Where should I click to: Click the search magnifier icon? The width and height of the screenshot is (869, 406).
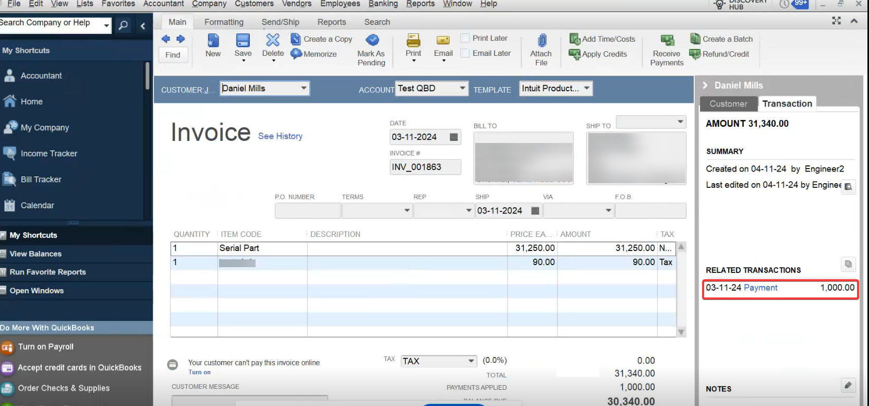click(123, 25)
